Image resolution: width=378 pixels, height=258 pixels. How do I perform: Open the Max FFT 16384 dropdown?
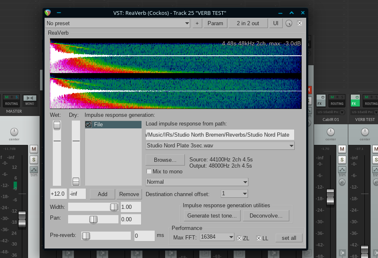(x=217, y=237)
